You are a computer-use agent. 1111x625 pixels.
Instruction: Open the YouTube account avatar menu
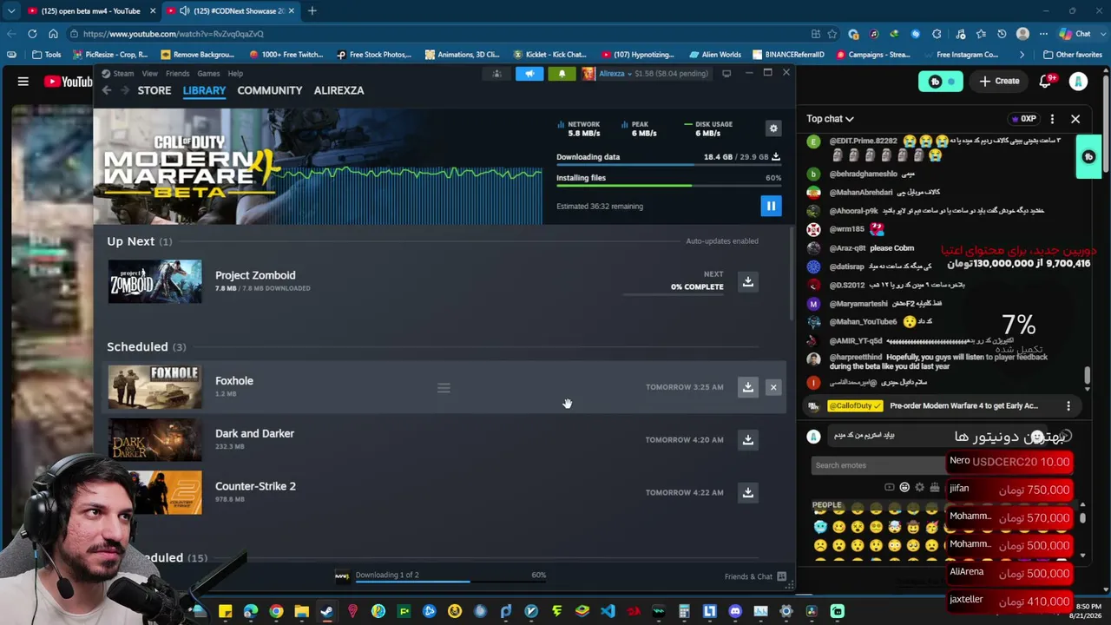(1078, 82)
